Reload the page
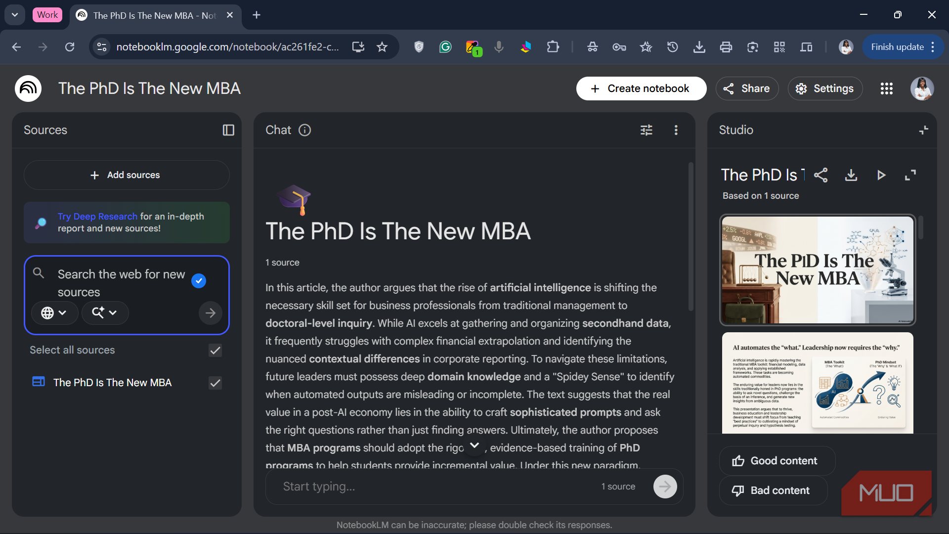This screenshot has width=949, height=534. tap(70, 47)
